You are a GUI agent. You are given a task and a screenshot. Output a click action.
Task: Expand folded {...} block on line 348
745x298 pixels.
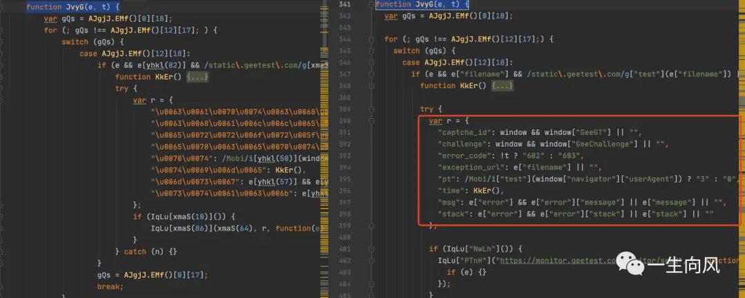pos(502,86)
